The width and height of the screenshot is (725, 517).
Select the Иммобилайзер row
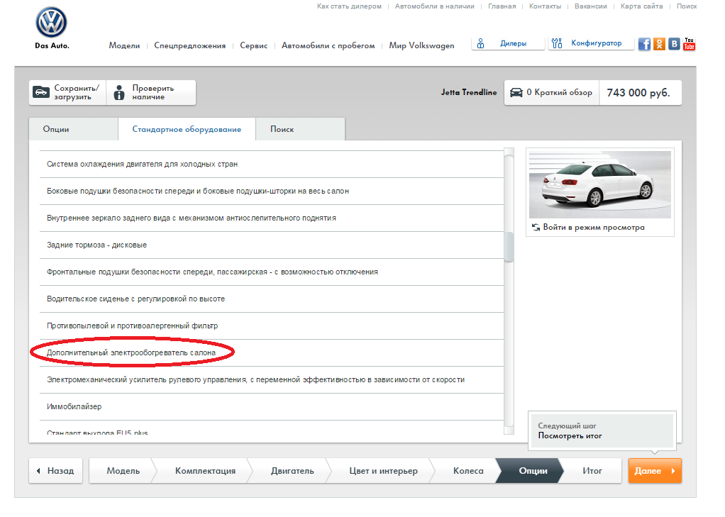272,406
